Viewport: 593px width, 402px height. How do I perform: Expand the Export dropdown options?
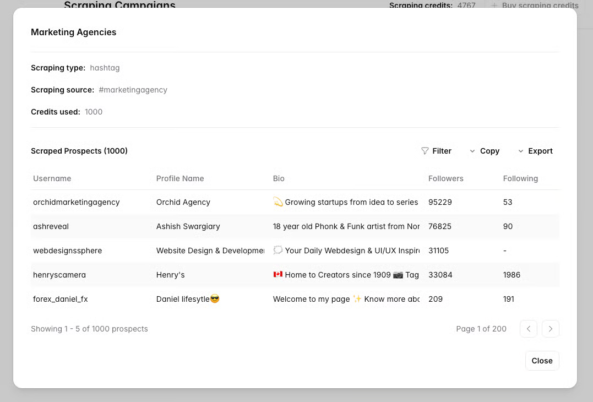point(535,151)
